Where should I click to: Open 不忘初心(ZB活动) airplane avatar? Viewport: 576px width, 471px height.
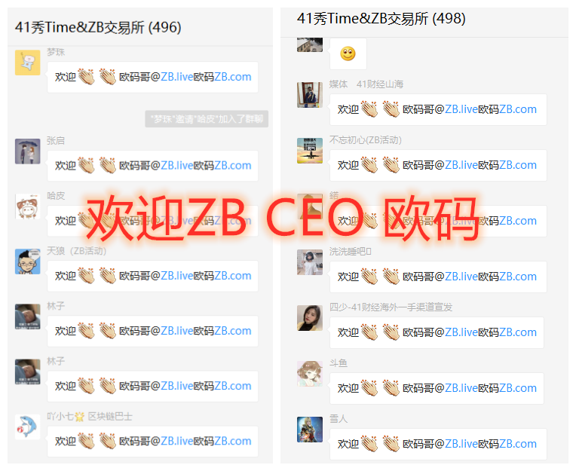310,151
